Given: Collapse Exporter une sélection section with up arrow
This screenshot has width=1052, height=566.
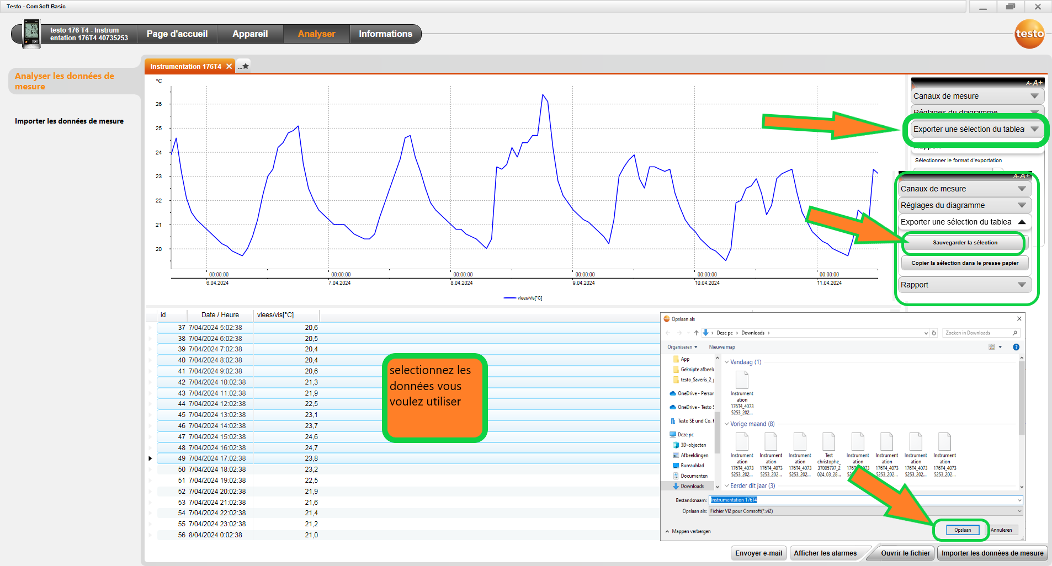Looking at the screenshot, I should [x=1022, y=222].
